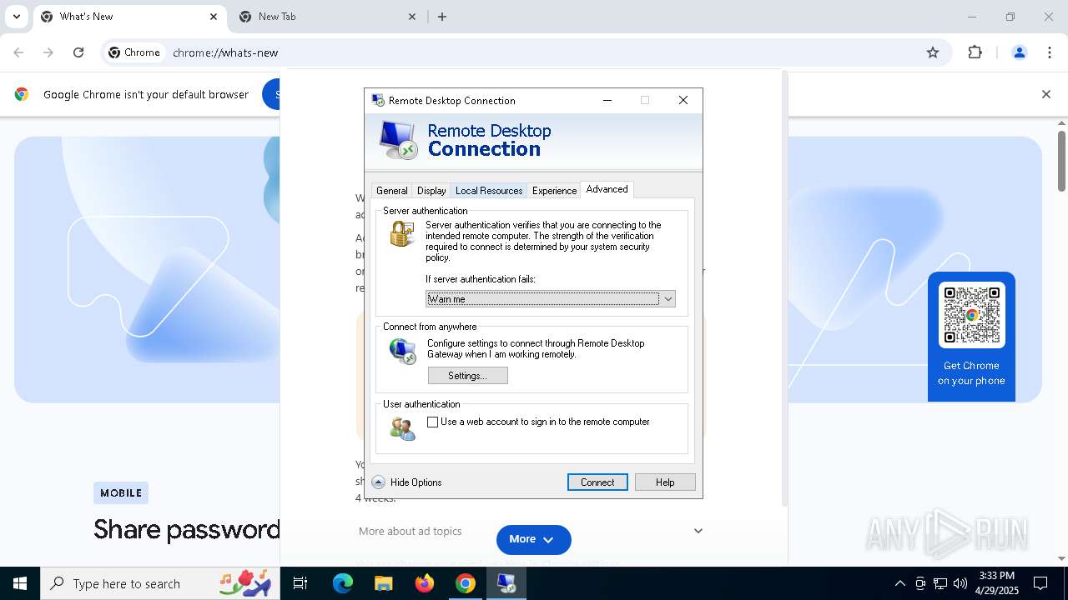Image resolution: width=1068 pixels, height=600 pixels.
Task: Click the Remote Desktop computer logo icon
Action: point(397,141)
